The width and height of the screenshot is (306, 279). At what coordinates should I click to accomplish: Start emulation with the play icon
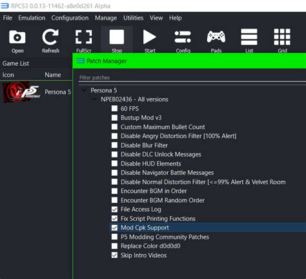click(150, 37)
